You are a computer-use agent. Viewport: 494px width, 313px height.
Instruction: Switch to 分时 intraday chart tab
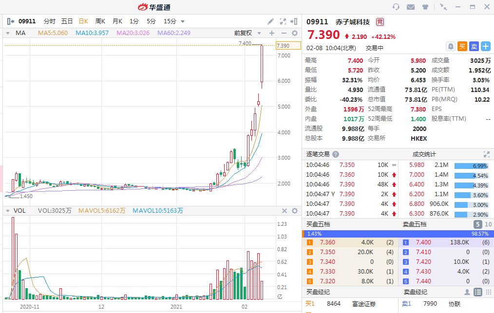click(50, 21)
